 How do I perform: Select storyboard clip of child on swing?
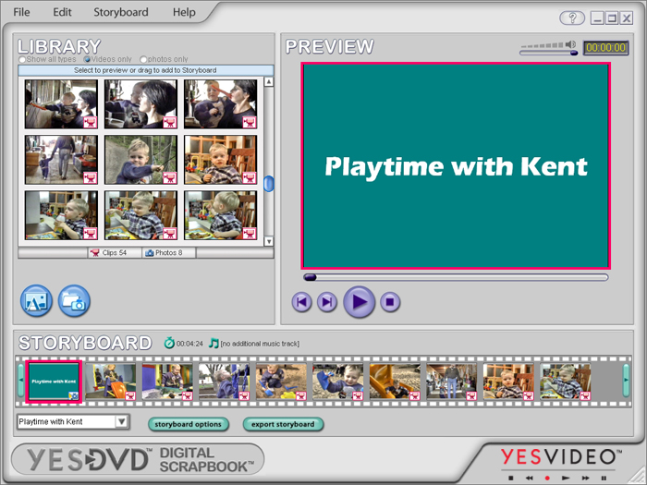point(225,382)
